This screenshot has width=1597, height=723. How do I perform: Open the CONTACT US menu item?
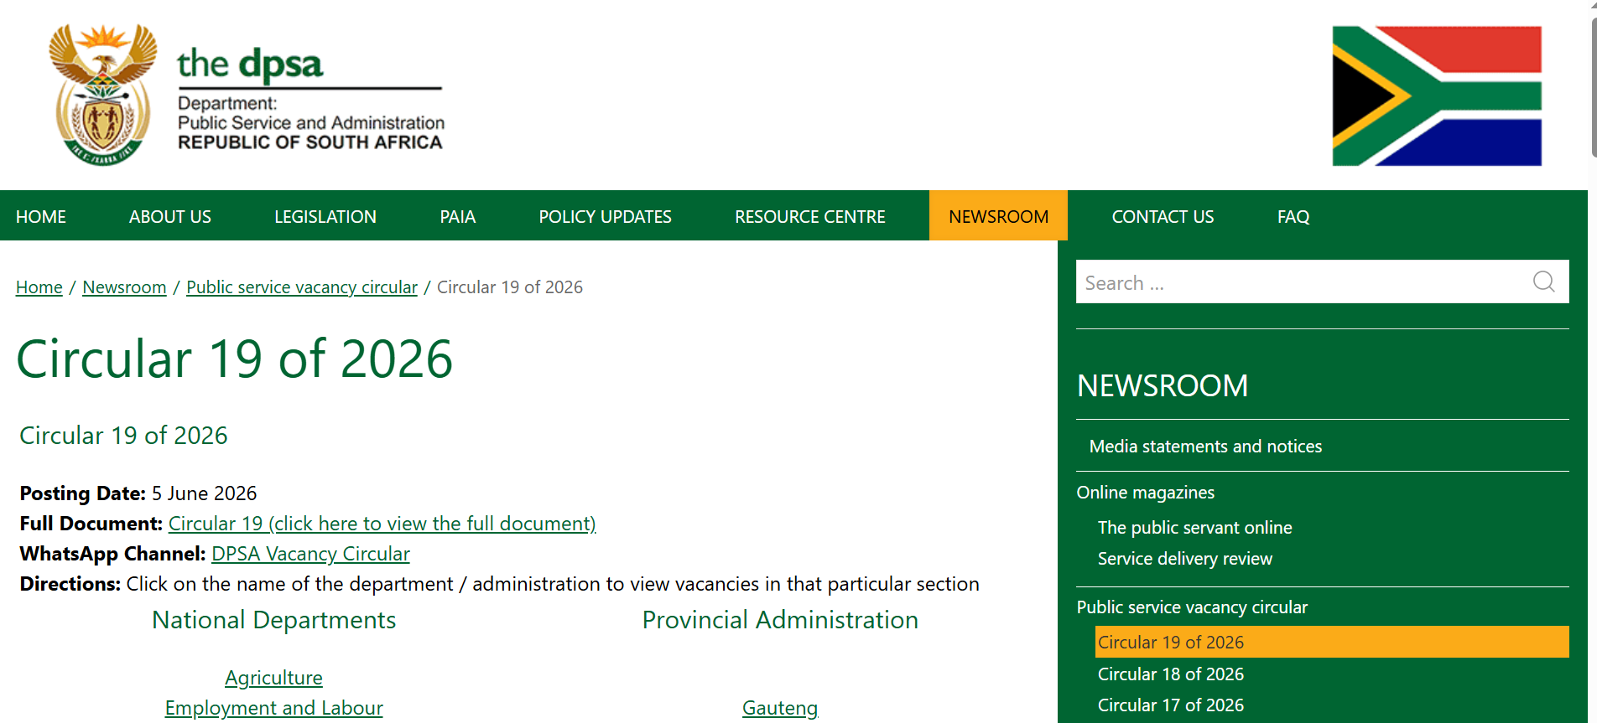(x=1163, y=217)
